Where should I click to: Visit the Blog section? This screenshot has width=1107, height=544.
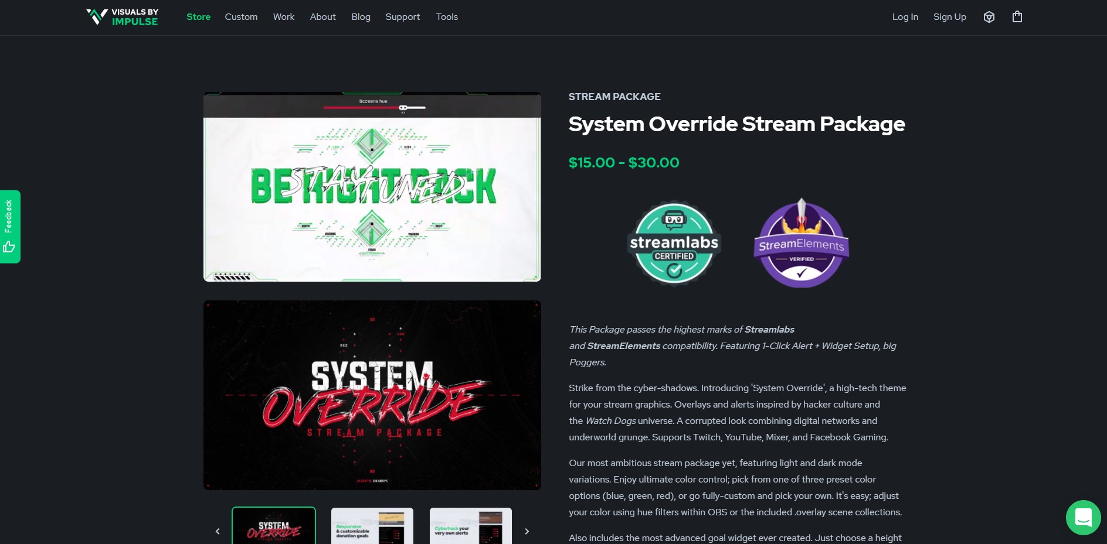pyautogui.click(x=361, y=17)
